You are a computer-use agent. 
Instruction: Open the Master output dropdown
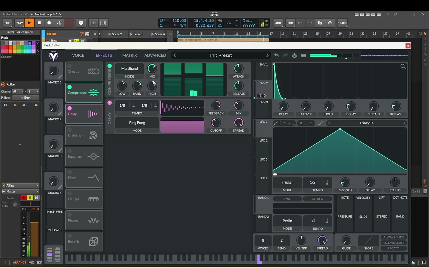tap(20, 191)
